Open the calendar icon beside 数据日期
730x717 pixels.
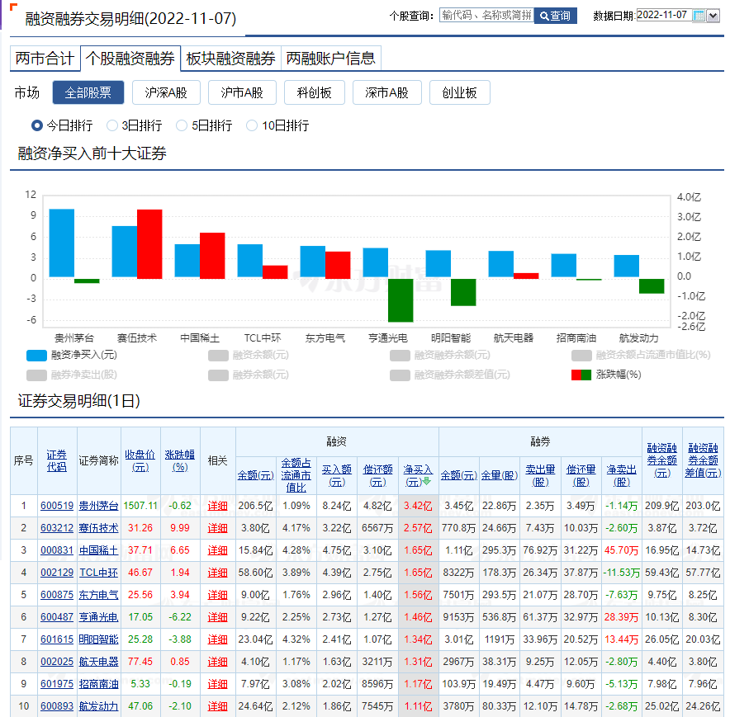(x=699, y=16)
